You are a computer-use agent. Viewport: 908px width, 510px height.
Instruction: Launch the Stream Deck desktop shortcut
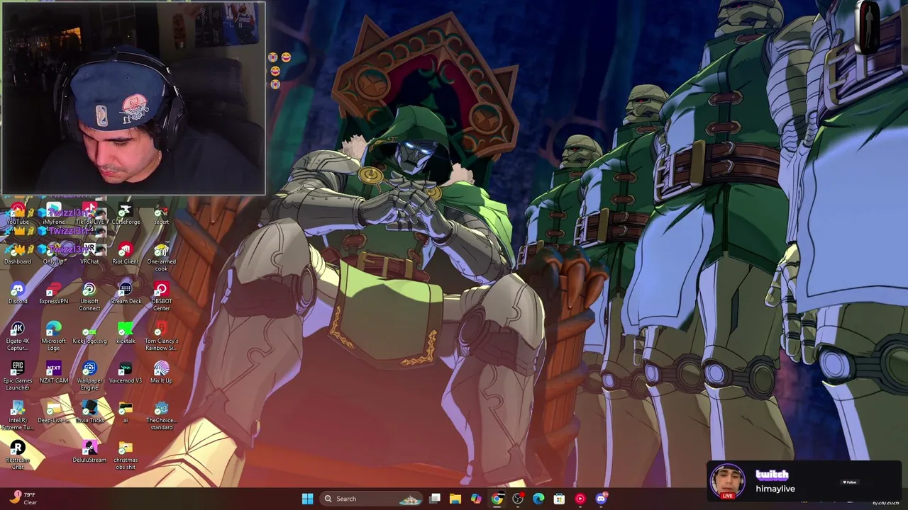[x=126, y=293]
